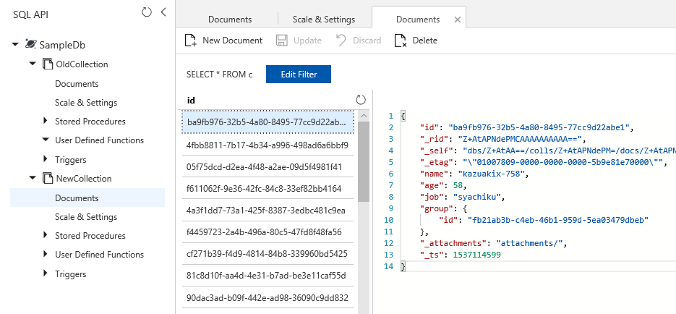Click the Delete document icon
Viewport: 676px width, 314px height.
coord(401,41)
